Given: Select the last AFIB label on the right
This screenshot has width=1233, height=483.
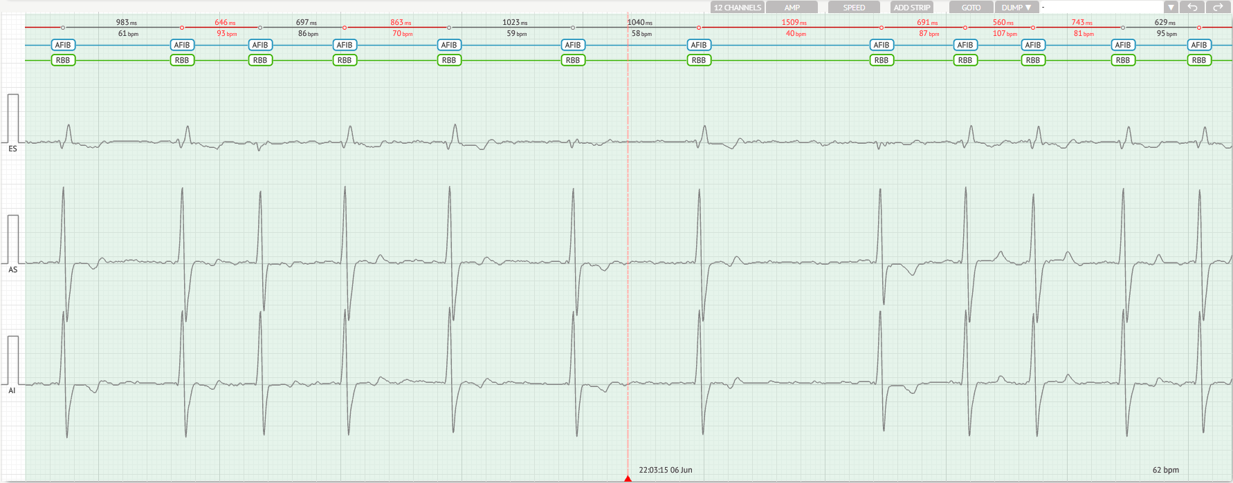Looking at the screenshot, I should 1199,45.
